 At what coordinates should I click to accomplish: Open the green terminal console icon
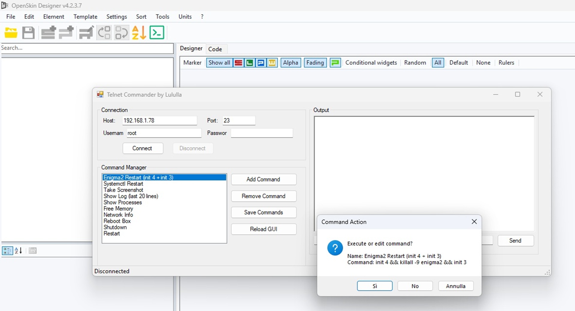[157, 33]
